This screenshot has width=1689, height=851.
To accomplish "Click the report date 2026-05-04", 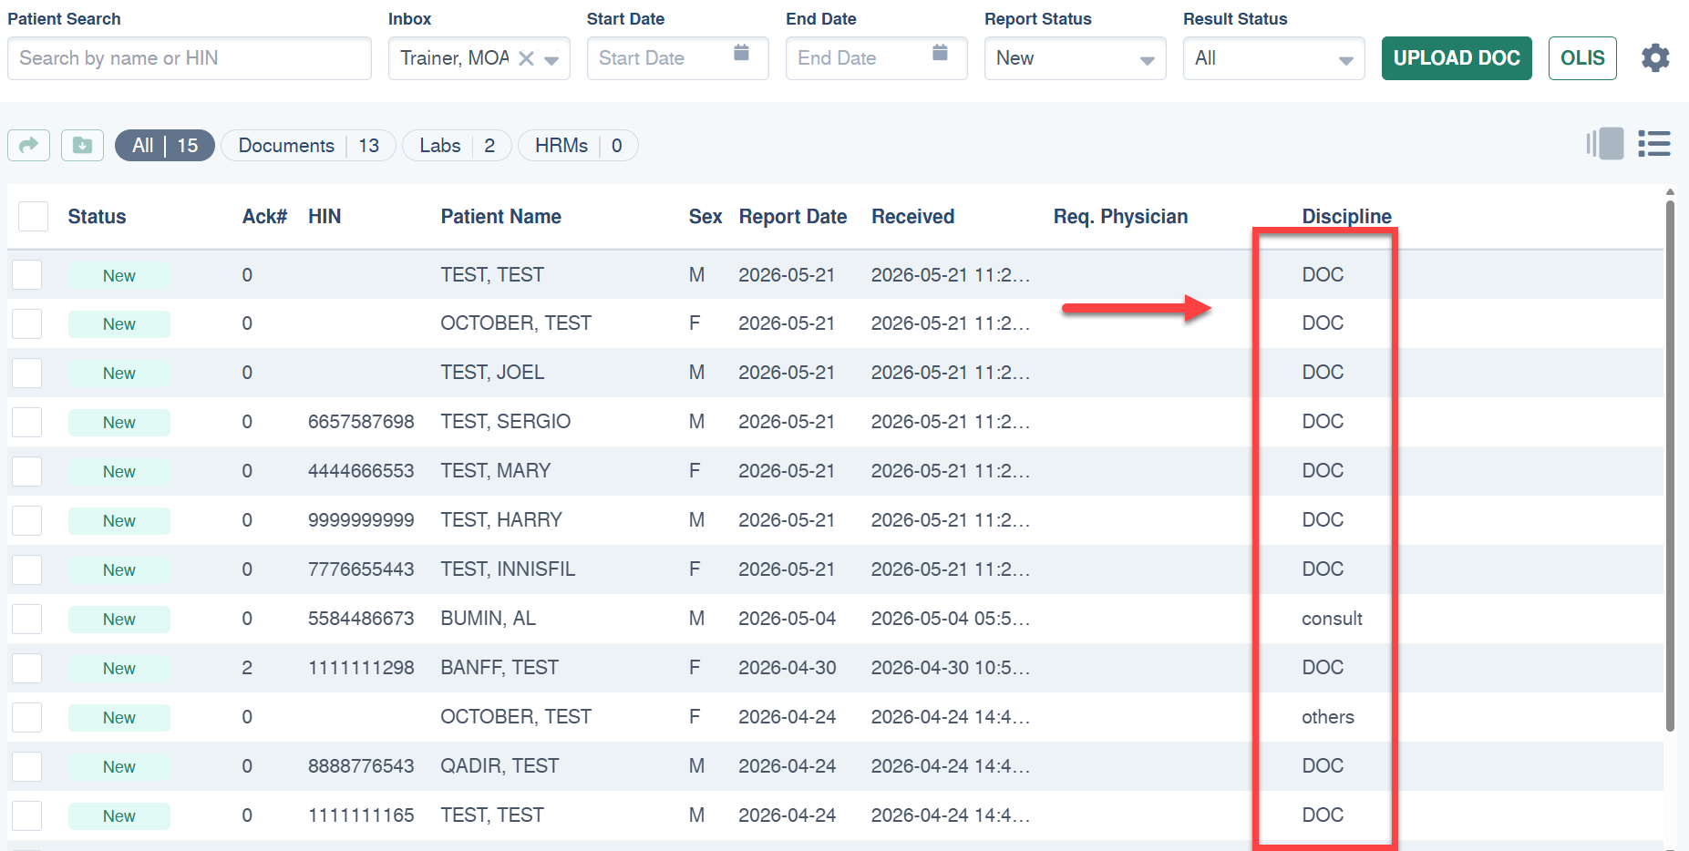I will [x=788, y=619].
